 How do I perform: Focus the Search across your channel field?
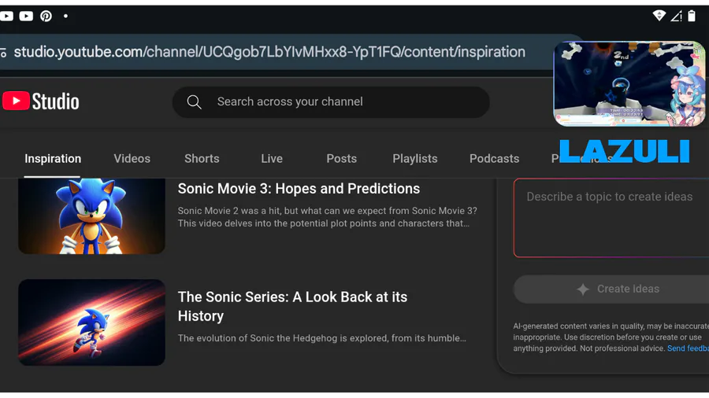click(331, 102)
